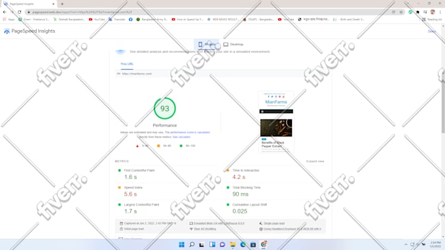The image size is (445, 250).
Task: Click the Cumulative Layout Shift label
Action: [x=250, y=204]
